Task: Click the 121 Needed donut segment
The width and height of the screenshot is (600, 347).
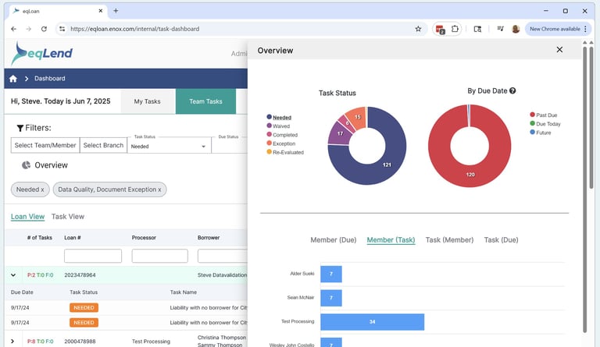Action: (x=387, y=165)
